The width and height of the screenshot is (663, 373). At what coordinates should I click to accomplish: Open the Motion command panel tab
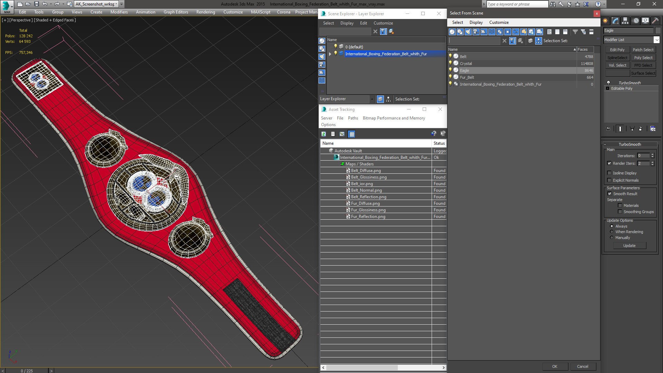coord(636,21)
